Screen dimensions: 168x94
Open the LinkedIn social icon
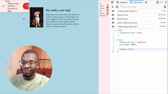click(108, 10)
